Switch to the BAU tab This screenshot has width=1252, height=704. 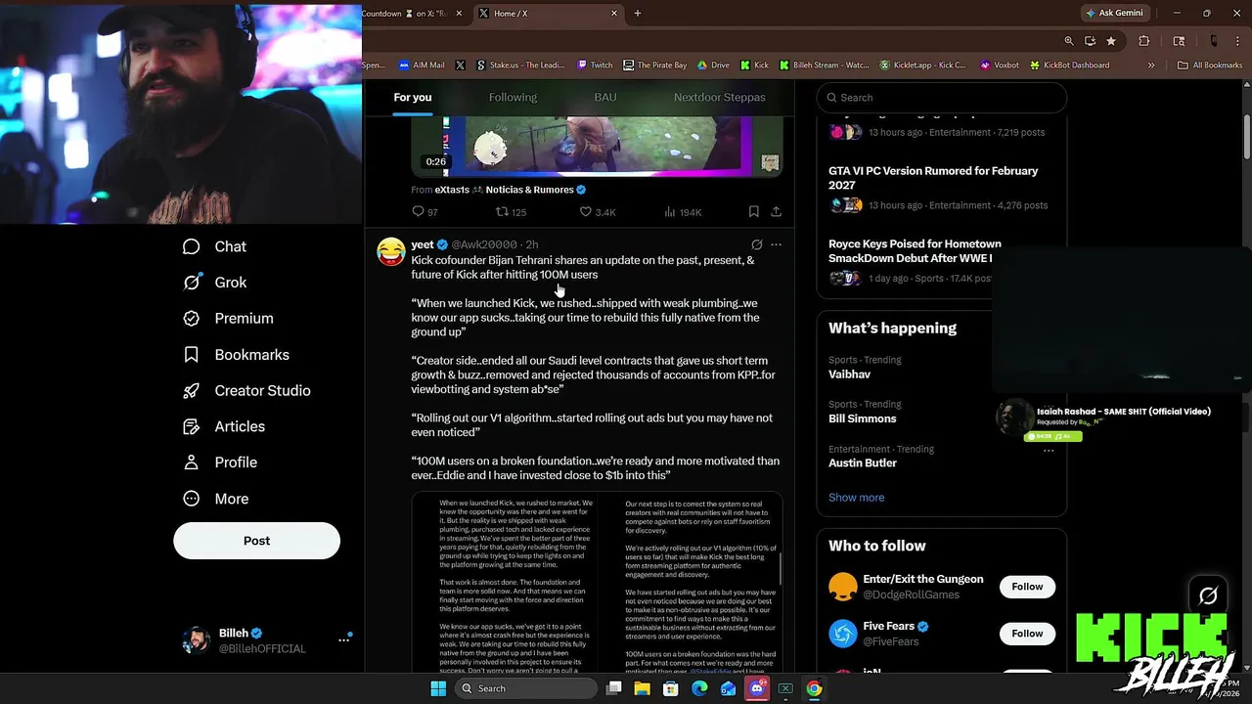coord(605,98)
